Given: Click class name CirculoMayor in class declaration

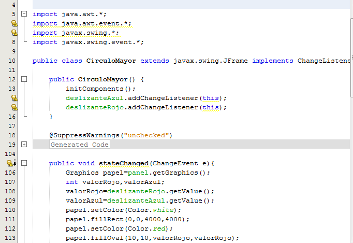Looking at the screenshot, I should pos(111,61).
